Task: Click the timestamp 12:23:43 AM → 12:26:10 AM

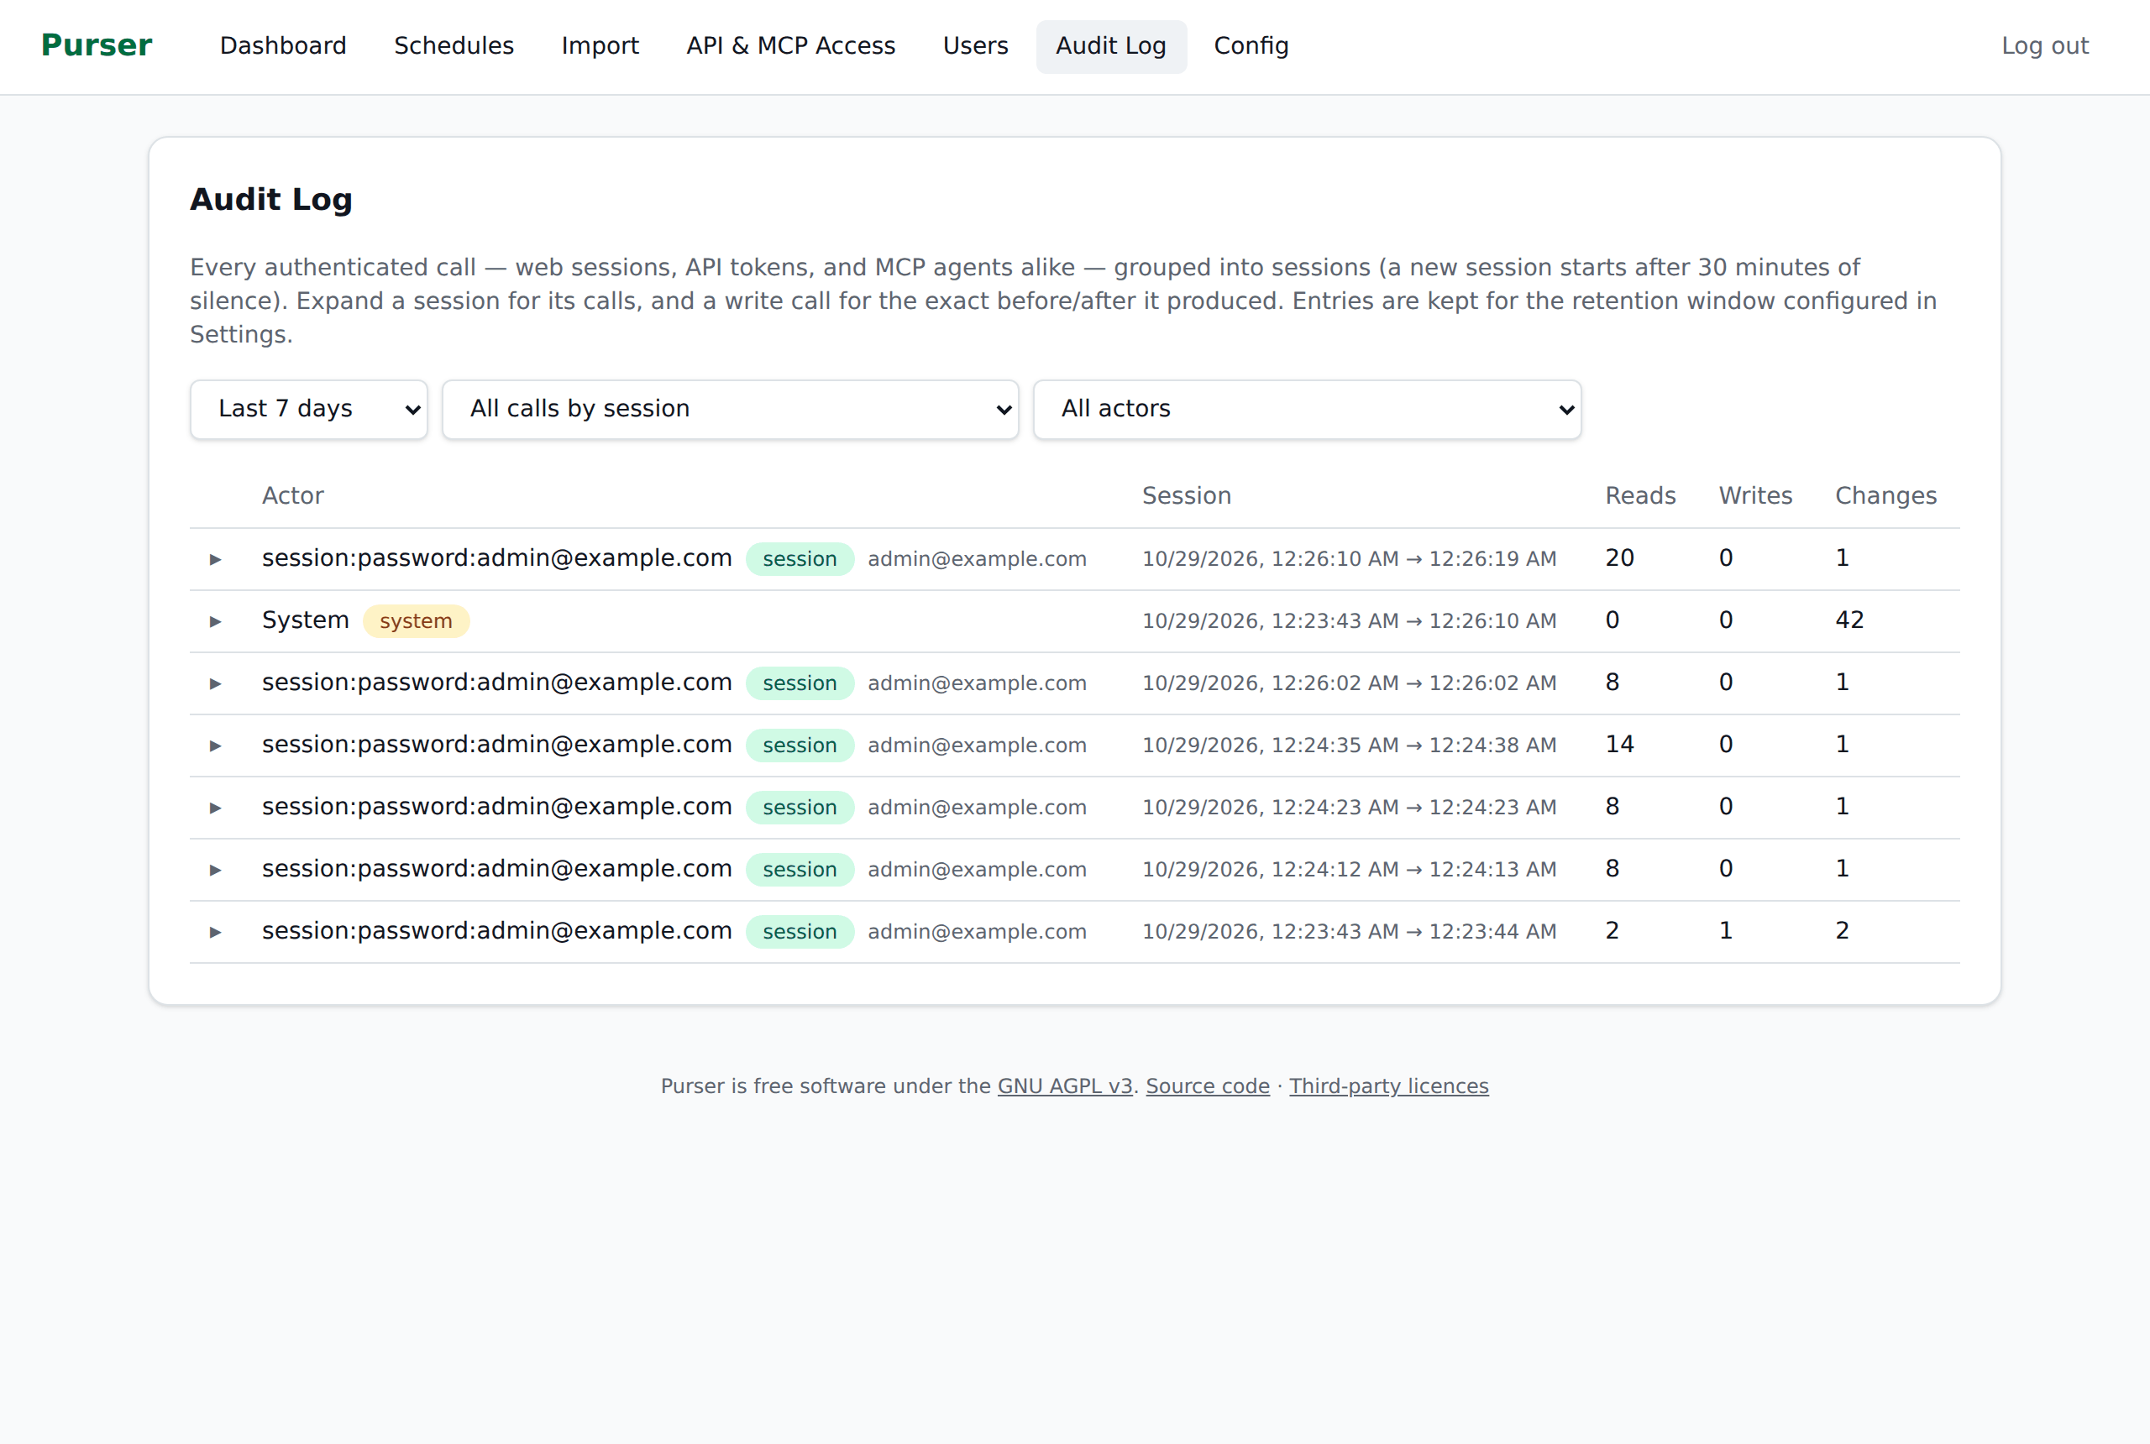Action: [x=1350, y=621]
